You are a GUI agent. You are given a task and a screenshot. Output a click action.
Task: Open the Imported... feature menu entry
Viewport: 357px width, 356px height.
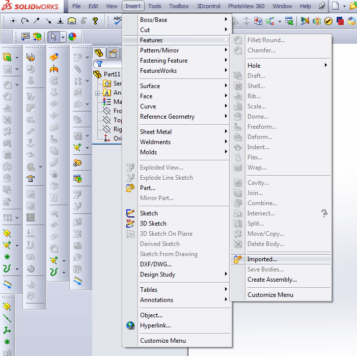click(280, 259)
